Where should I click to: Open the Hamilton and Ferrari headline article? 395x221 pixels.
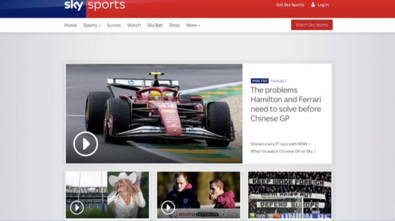click(x=285, y=104)
